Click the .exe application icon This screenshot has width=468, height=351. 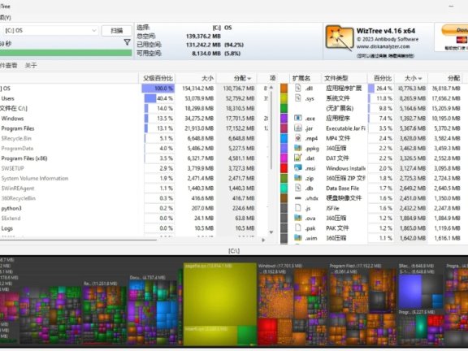coord(298,118)
